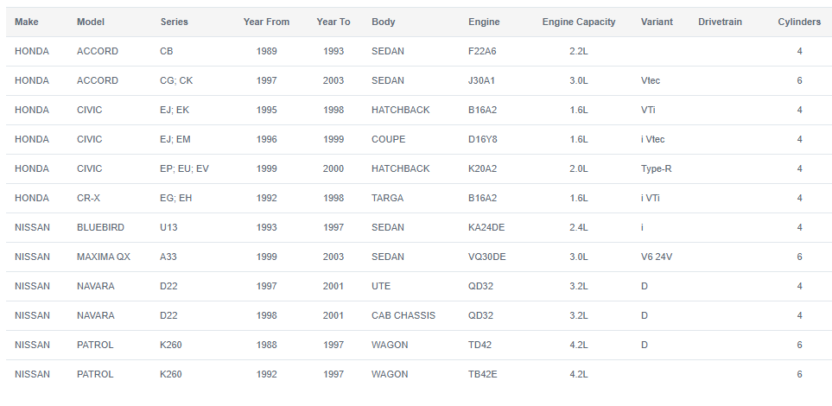Select the TB42E engine cell
This screenshot has width=832, height=406.
pos(482,374)
